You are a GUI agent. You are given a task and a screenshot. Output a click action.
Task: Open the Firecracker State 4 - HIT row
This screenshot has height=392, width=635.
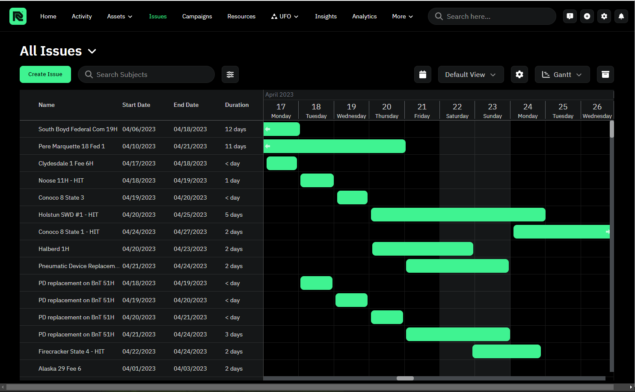tap(141, 351)
